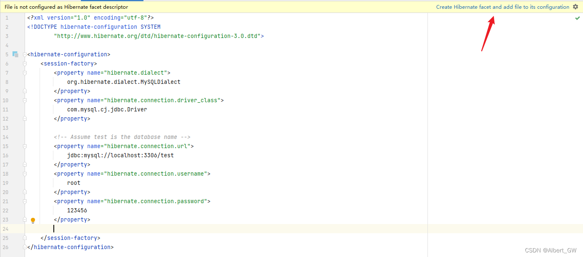Screen dimensions: 583x257
Task: Toggle folding on the hibernate.connection.password property
Action: pyautogui.click(x=25, y=201)
